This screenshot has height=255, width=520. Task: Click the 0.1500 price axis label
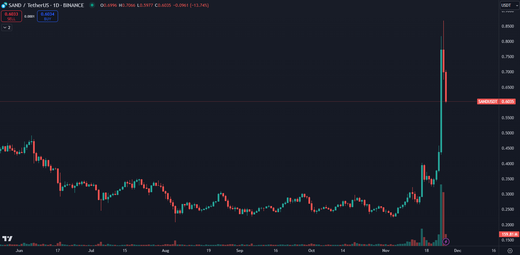click(x=508, y=240)
